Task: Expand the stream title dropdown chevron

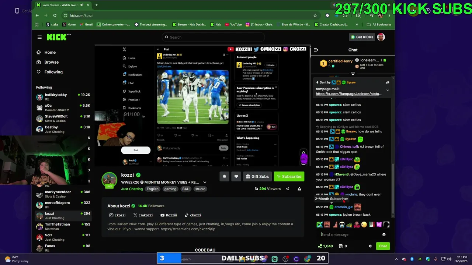Action: [x=205, y=182]
